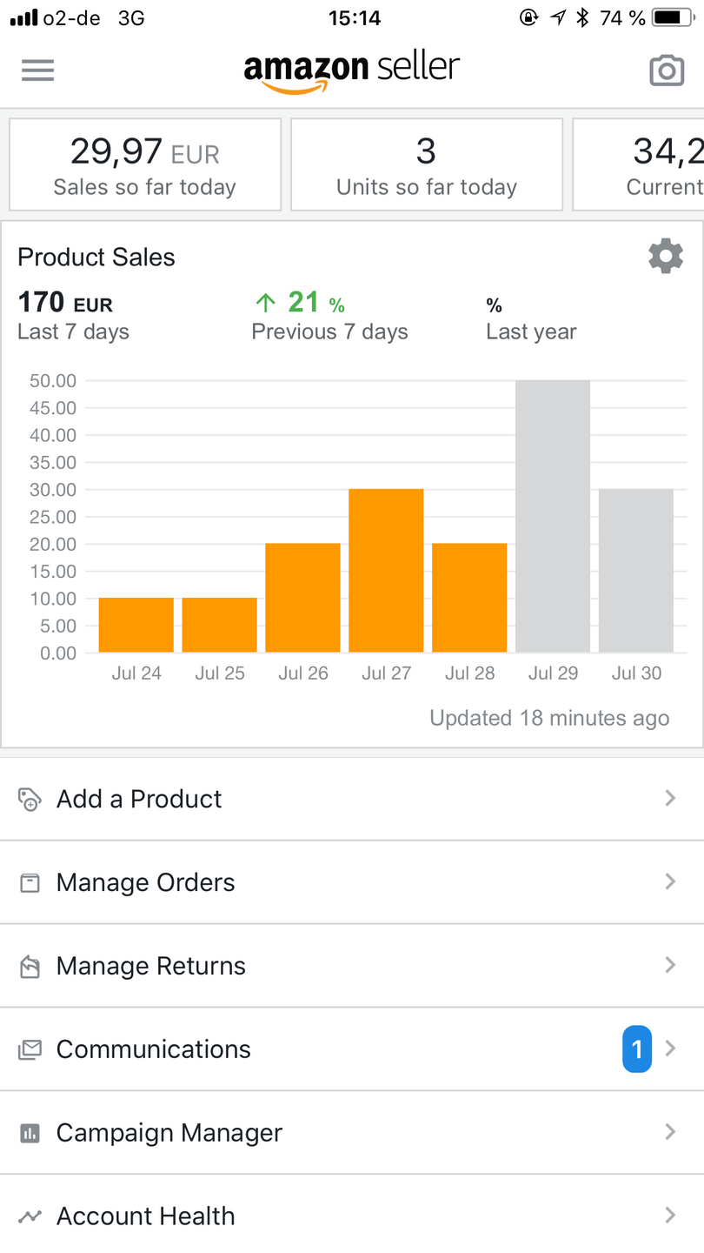Tap the Account Health trend icon
704x1253 pixels.
click(x=30, y=1216)
